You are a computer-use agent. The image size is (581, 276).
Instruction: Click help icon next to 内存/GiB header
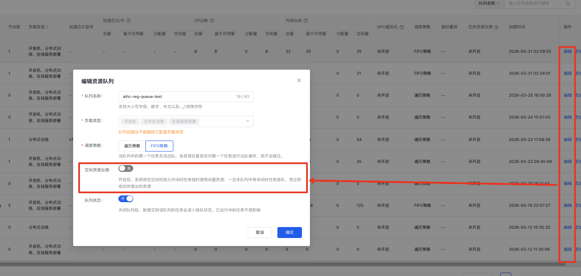coord(305,21)
